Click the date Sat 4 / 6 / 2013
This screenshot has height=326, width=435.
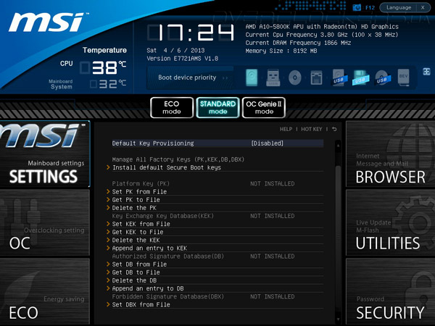[175, 51]
